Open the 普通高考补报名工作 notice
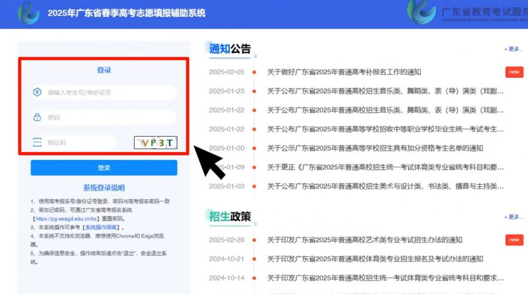This screenshot has width=528, height=294. 344,72
